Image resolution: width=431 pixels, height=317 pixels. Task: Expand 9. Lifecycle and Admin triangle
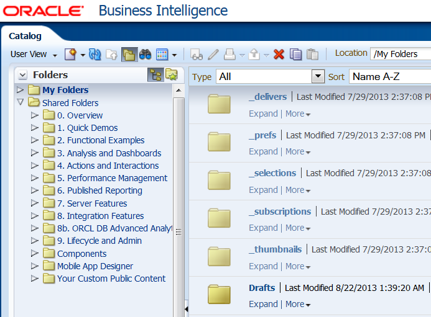[35, 241]
